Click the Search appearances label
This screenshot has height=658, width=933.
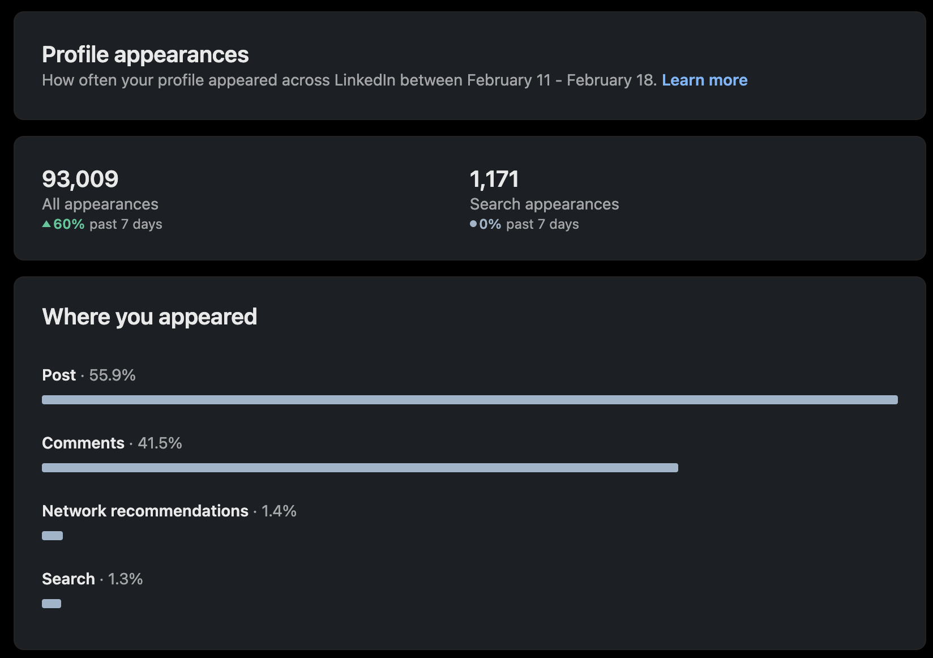pyautogui.click(x=545, y=204)
